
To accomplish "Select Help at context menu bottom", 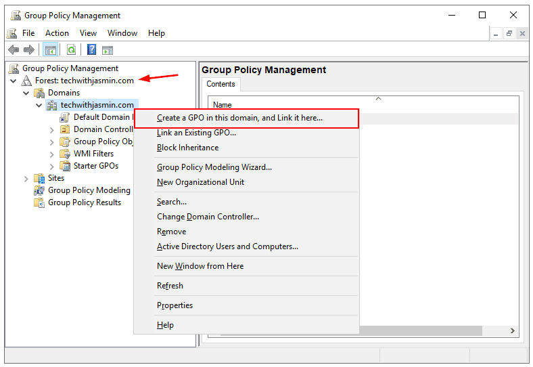I will (246, 325).
